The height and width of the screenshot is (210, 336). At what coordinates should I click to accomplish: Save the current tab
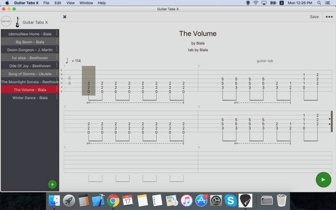[x=314, y=17]
